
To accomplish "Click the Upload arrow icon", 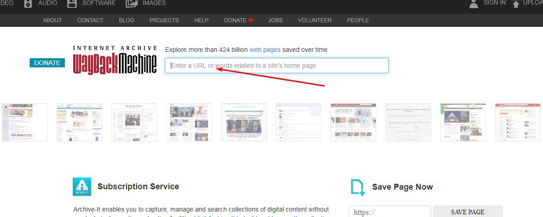I will click(516, 4).
